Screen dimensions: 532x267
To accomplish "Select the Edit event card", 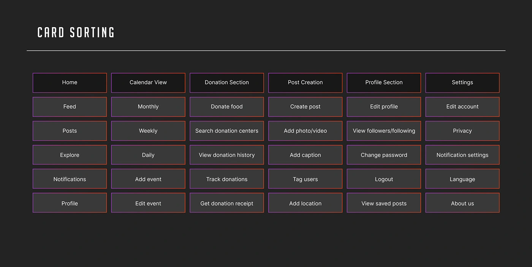I will click(148, 203).
